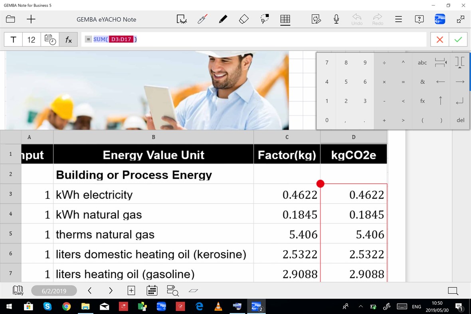Open Google Chrome from the taskbar
471x314 pixels.
click(66, 306)
